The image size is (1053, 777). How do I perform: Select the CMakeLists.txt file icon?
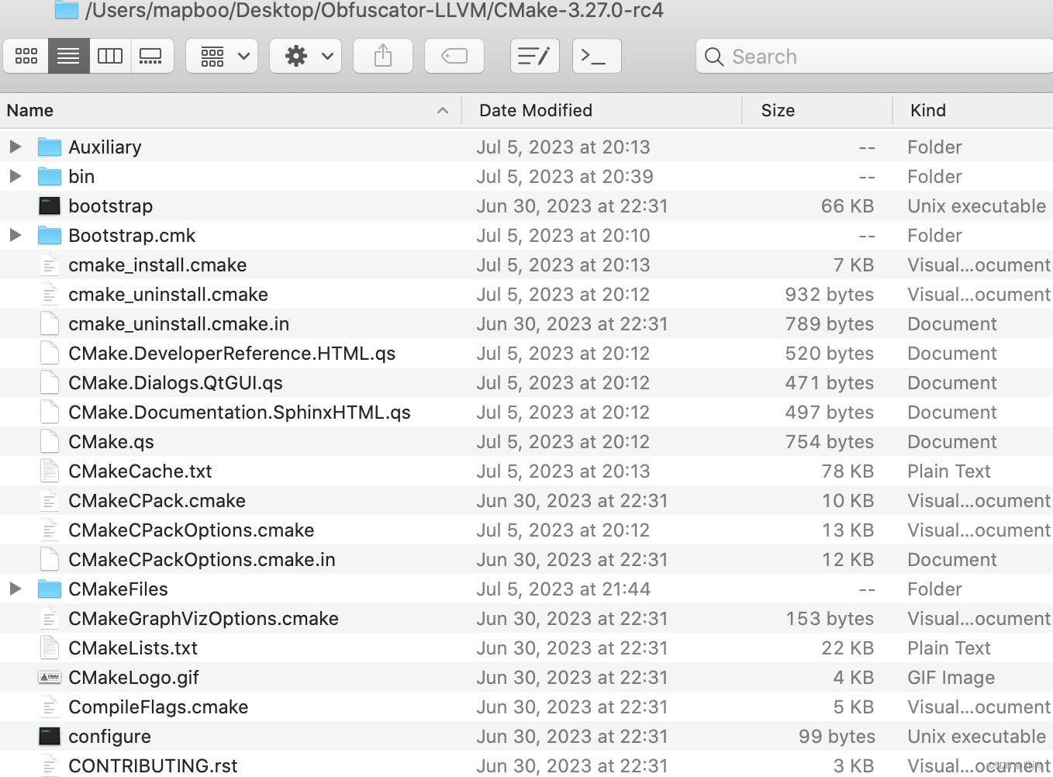pyautogui.click(x=50, y=647)
